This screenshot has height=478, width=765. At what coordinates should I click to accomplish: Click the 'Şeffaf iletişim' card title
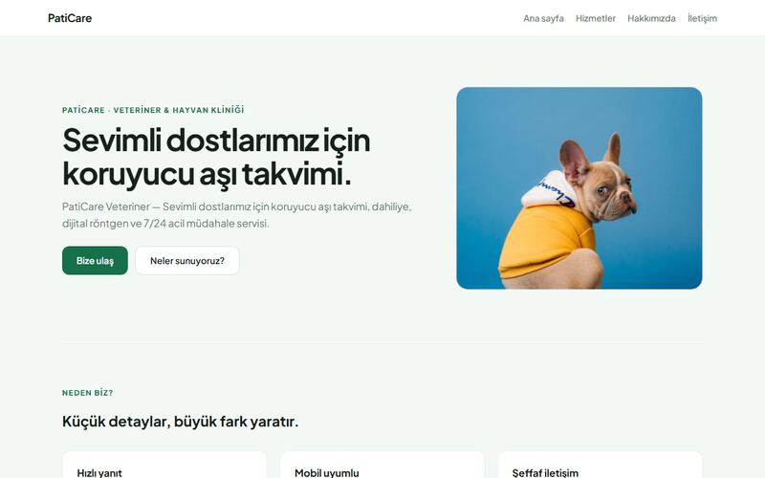pos(545,472)
